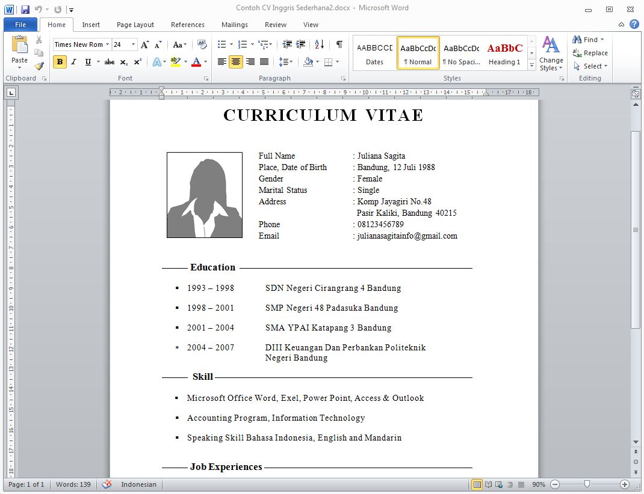The height and width of the screenshot is (494, 644).
Task: Switch to the Review tab
Action: point(276,25)
